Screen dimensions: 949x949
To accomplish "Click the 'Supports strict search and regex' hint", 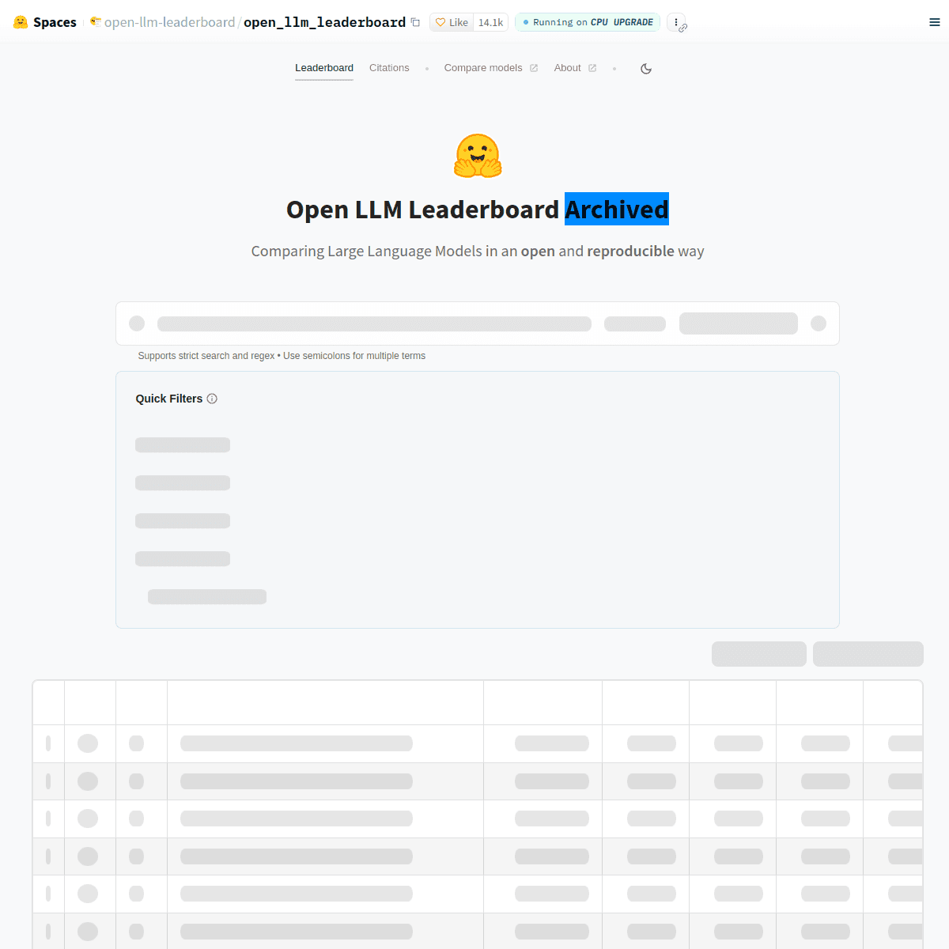I will pos(282,356).
